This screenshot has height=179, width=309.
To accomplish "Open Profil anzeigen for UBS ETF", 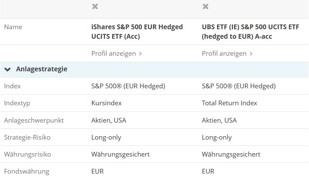I will pos(224,53).
